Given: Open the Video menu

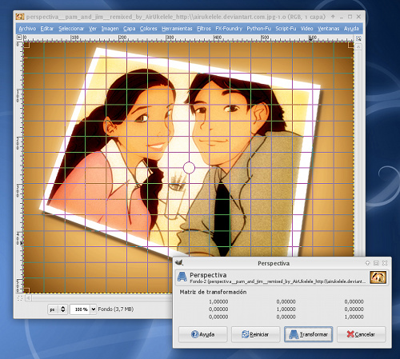Looking at the screenshot, I should [x=306, y=29].
